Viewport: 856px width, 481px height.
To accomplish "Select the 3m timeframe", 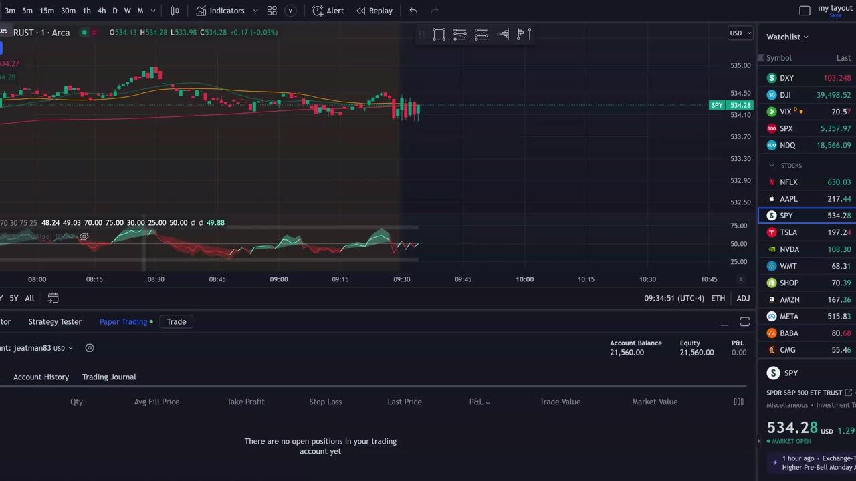I will click(x=10, y=11).
